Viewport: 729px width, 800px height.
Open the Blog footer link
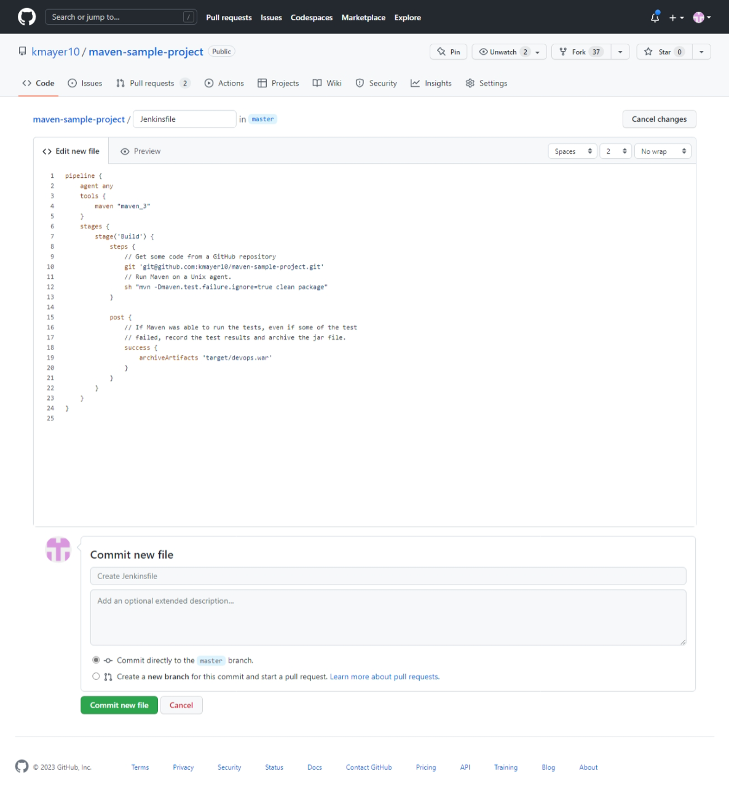click(x=548, y=767)
